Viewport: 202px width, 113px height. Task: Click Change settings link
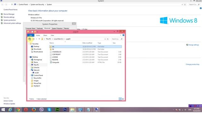[193, 45]
